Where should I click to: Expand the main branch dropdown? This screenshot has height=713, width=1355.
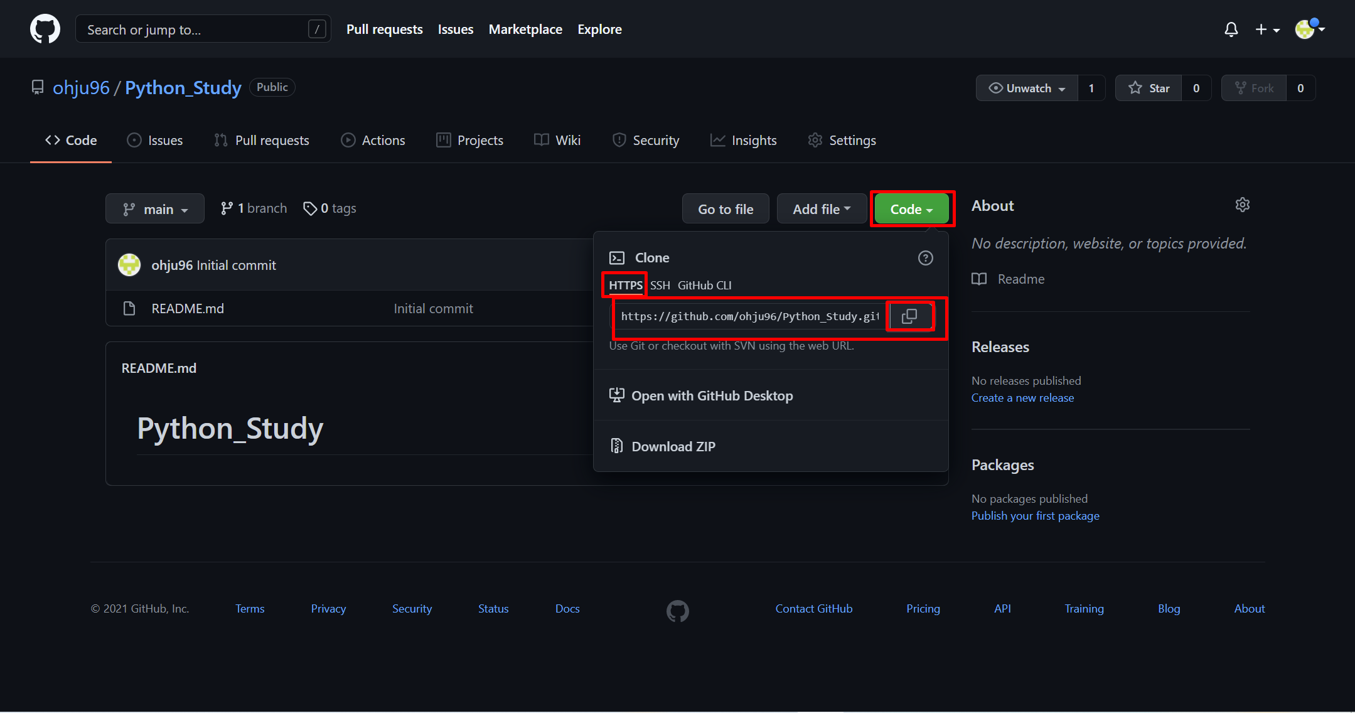click(x=155, y=209)
